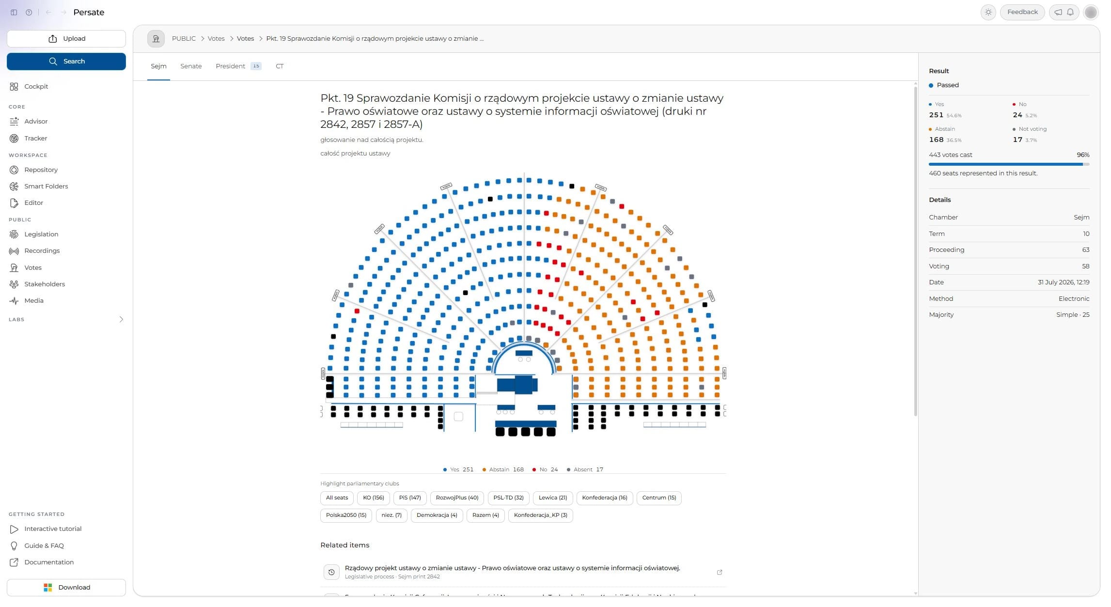Screen dimensions: 1111x607
Task: Click the votes cast progress bar
Action: tap(1009, 165)
